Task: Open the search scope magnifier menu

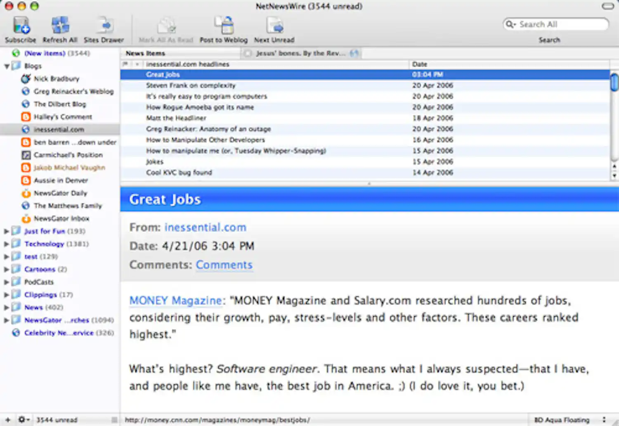Action: (x=510, y=24)
